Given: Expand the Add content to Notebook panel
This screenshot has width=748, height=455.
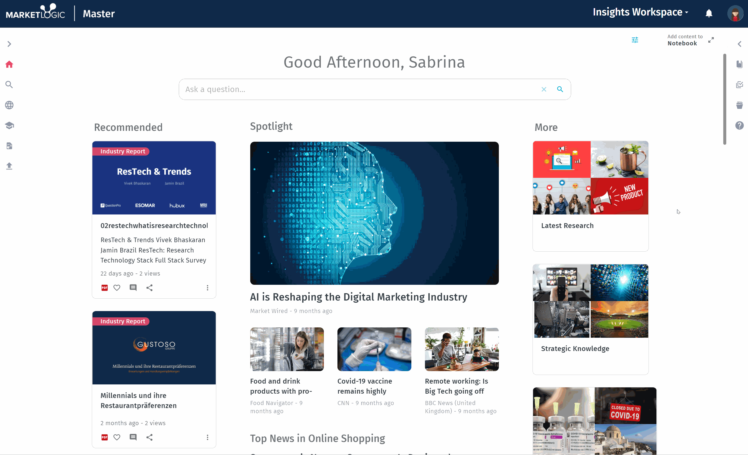Looking at the screenshot, I should (x=711, y=40).
